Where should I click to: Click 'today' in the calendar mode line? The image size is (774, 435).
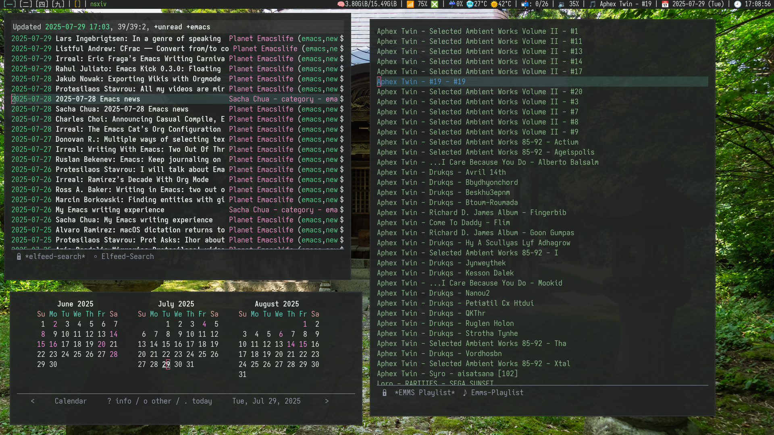(x=202, y=401)
